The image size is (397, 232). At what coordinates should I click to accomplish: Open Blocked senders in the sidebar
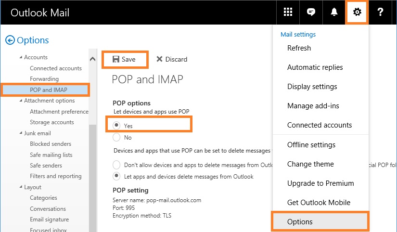pos(51,144)
